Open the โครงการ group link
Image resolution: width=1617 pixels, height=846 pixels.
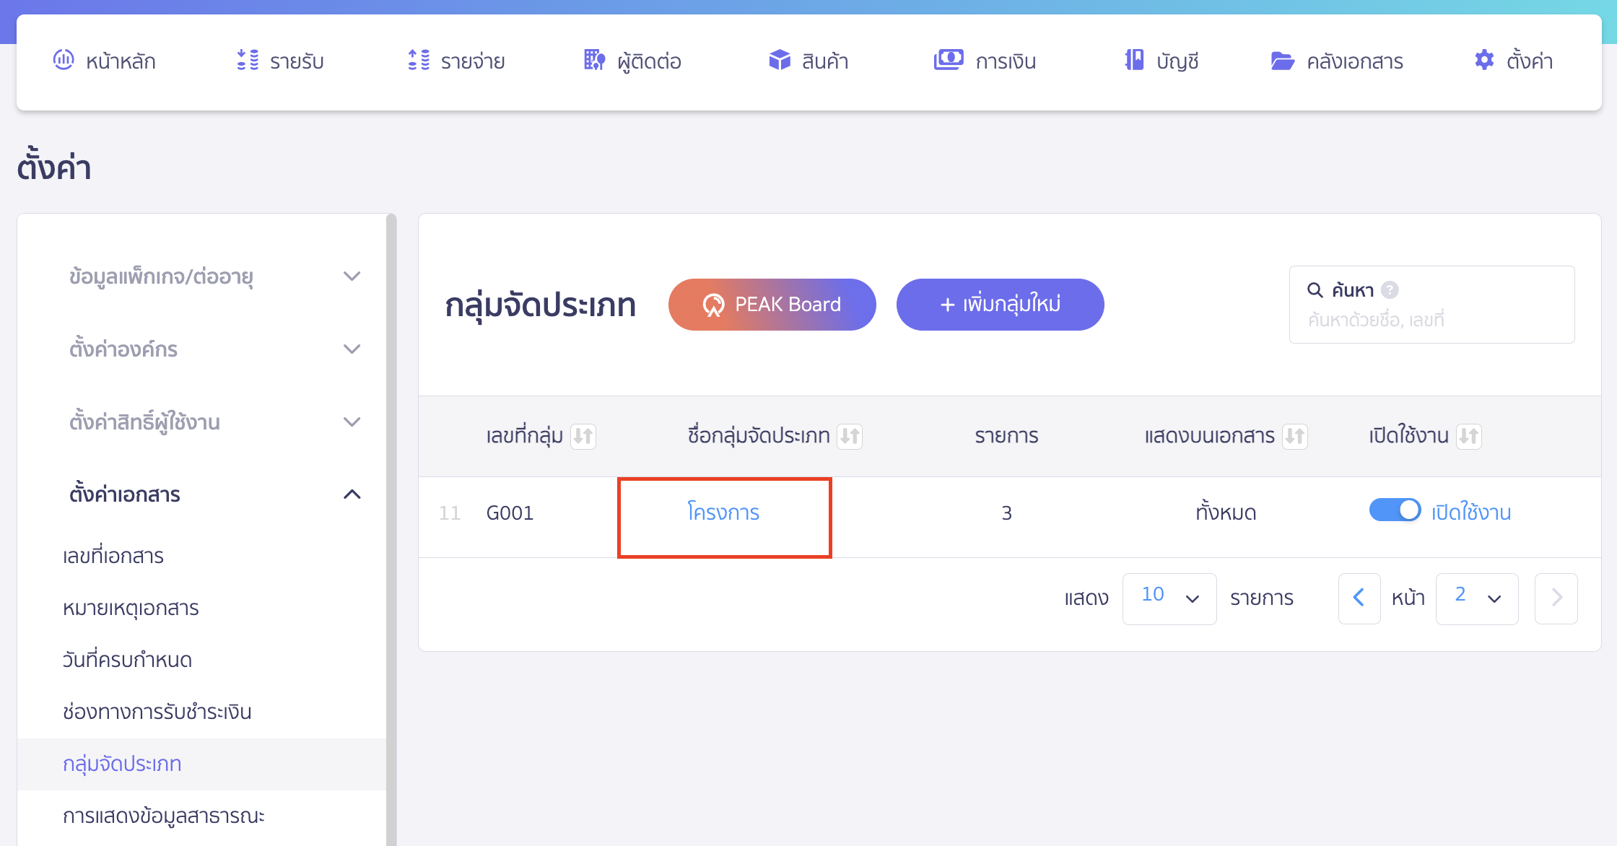(723, 513)
